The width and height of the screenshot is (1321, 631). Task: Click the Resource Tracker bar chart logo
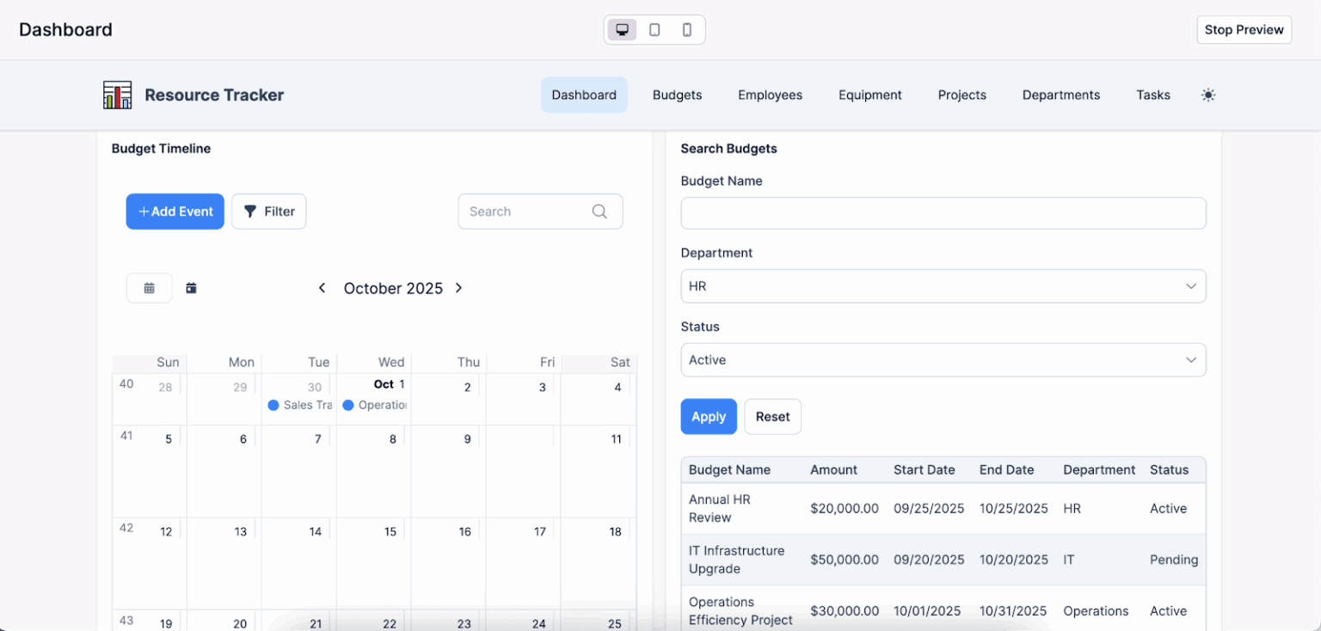(117, 95)
